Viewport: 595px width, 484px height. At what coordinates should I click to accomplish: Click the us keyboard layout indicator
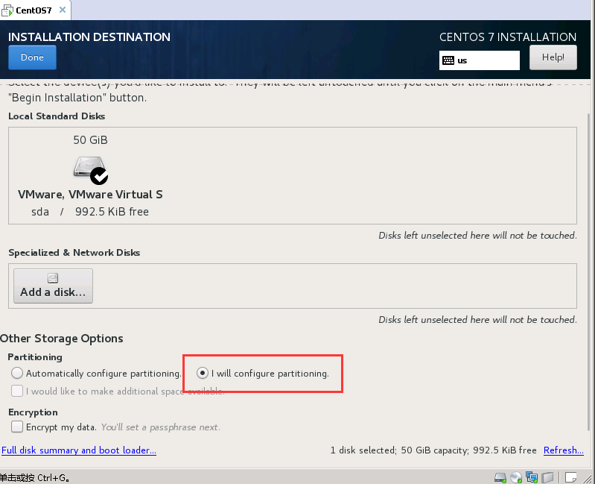[x=480, y=60]
